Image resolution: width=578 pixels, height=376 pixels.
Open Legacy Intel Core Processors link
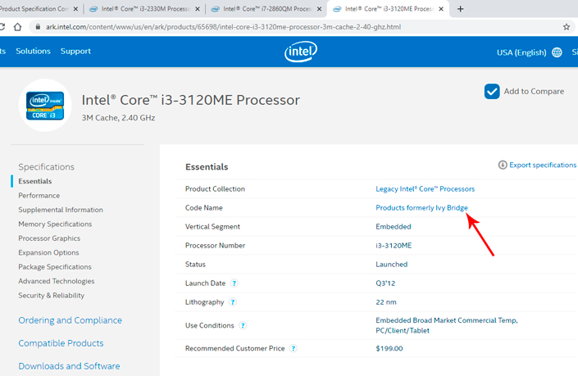tap(425, 189)
